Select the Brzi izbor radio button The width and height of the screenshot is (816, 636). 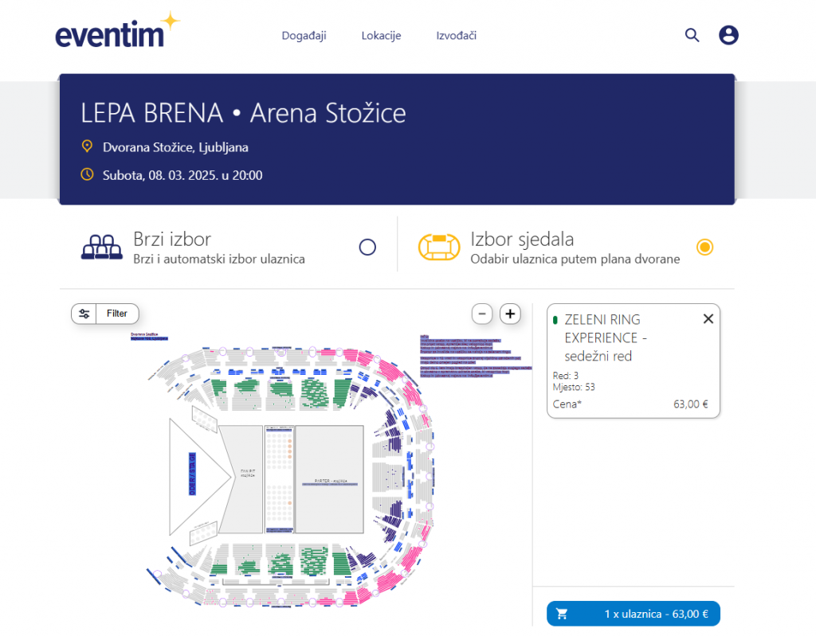pos(367,248)
